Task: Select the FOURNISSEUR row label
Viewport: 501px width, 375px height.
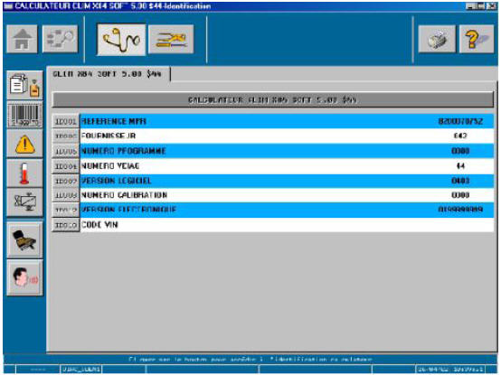Action: pos(109,136)
